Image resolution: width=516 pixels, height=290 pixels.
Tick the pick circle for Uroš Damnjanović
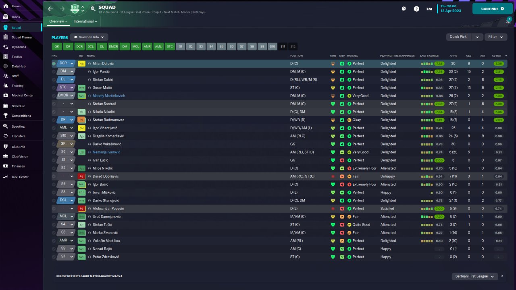[54, 217]
